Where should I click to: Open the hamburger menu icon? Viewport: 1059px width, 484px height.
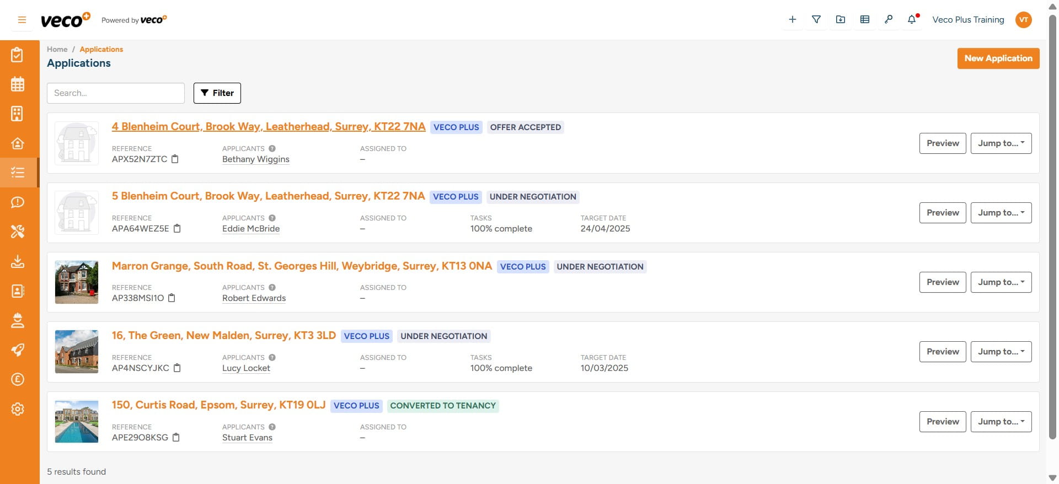click(22, 20)
